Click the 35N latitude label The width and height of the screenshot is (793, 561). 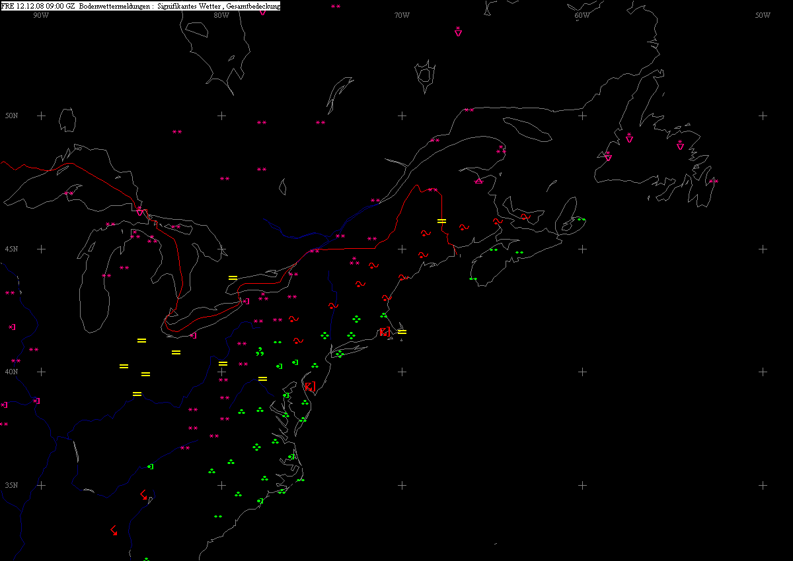point(11,485)
